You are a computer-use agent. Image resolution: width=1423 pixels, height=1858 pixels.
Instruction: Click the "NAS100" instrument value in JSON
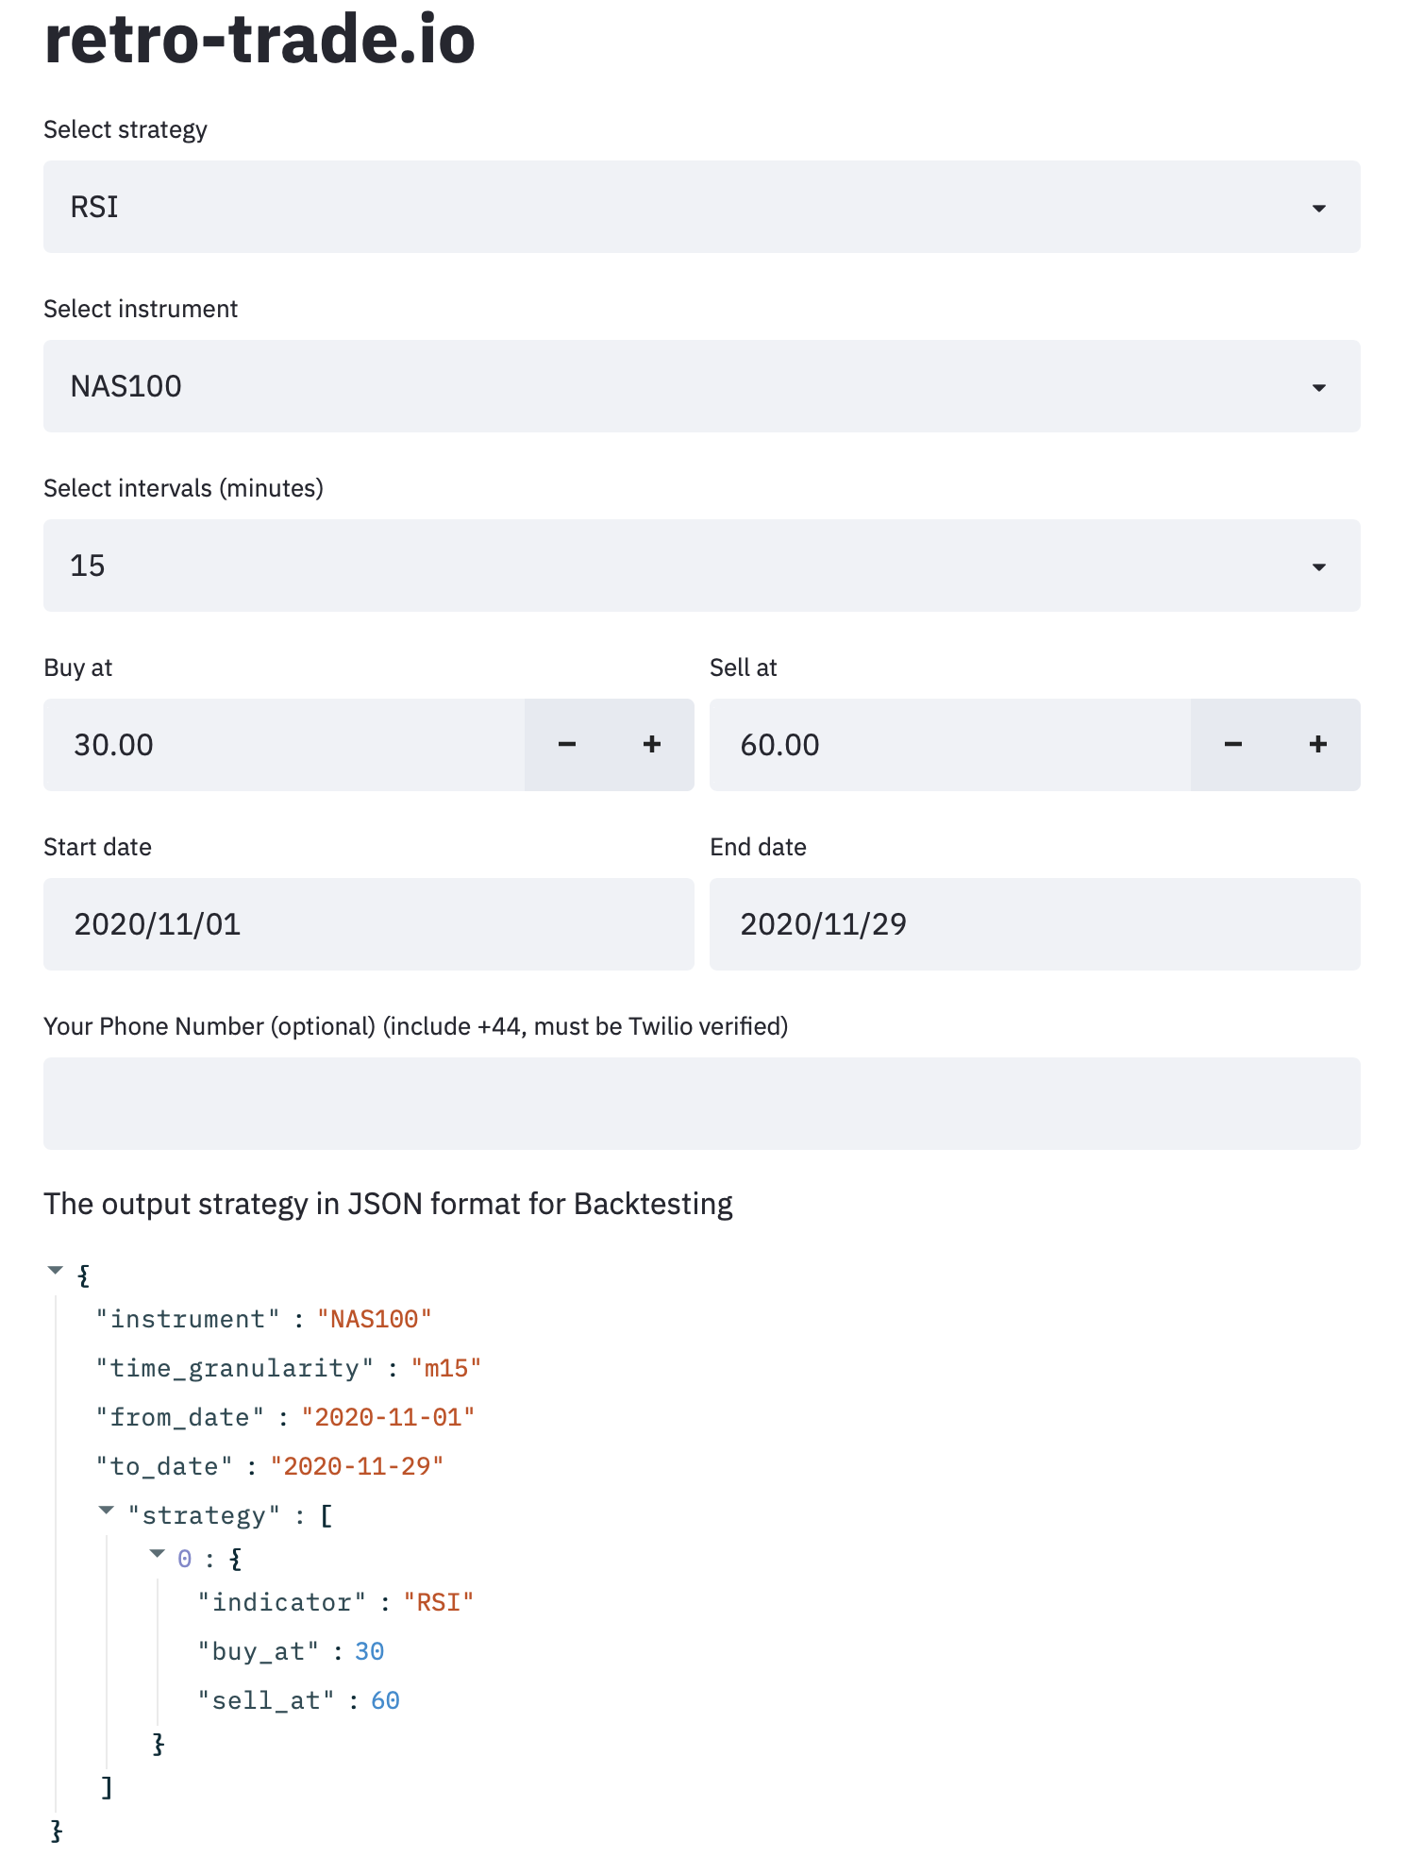[x=374, y=1319]
